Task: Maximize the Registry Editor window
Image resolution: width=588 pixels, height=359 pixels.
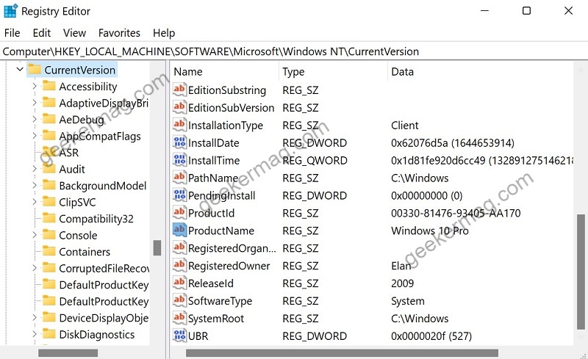Action: tap(526, 11)
